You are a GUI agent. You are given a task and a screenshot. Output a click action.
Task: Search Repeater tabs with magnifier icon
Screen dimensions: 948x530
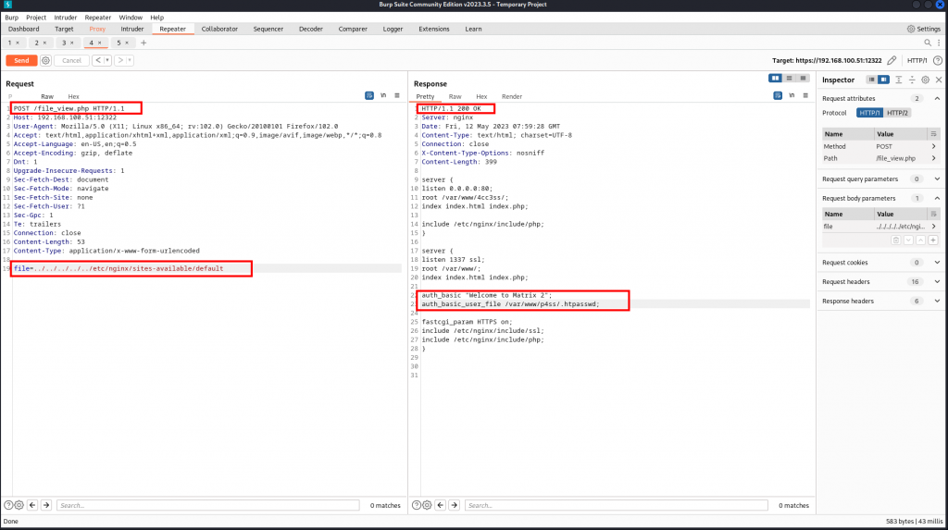pyautogui.click(x=928, y=43)
